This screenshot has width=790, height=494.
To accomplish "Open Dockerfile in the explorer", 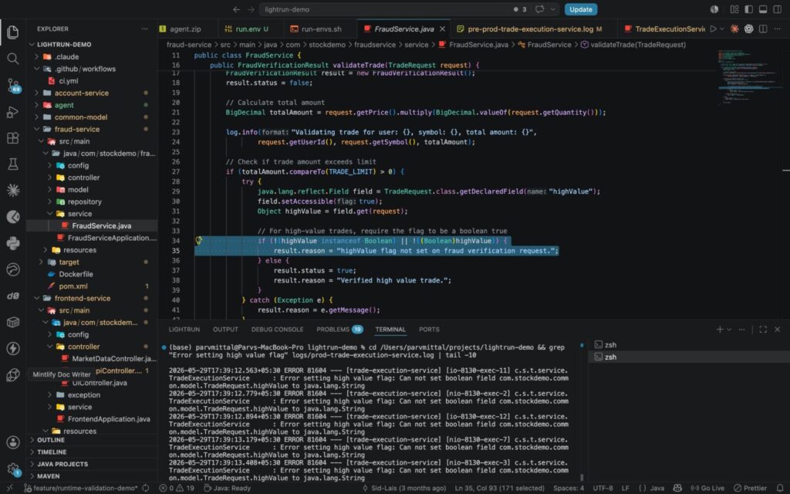I will click(x=76, y=274).
